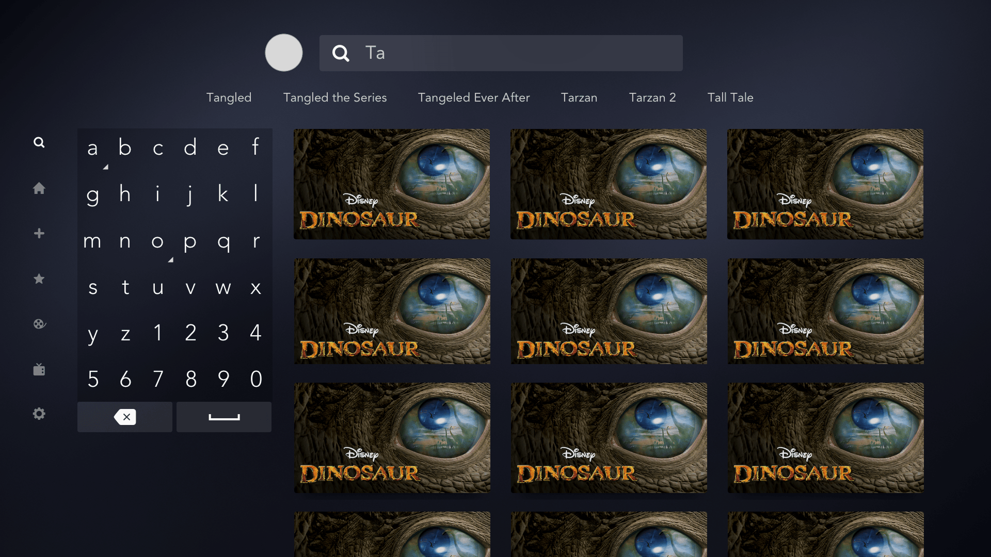Tap the letter u key
The image size is (991, 557).
tap(158, 287)
